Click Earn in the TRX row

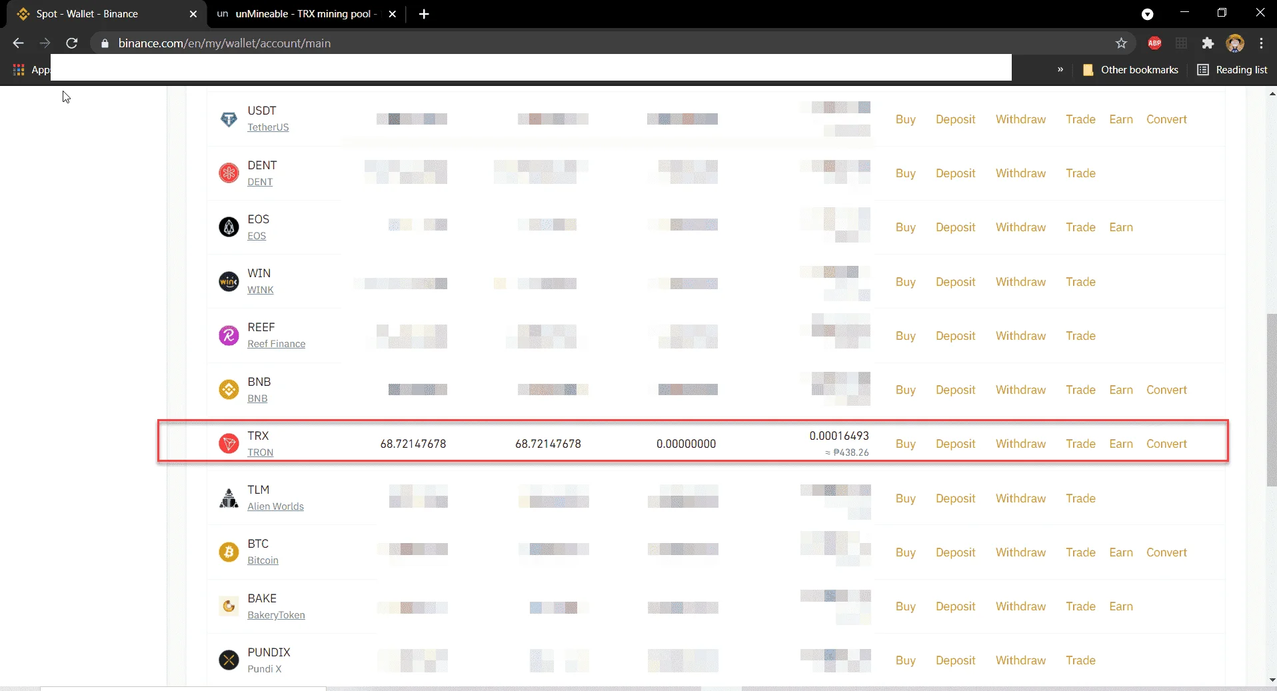(1121, 444)
